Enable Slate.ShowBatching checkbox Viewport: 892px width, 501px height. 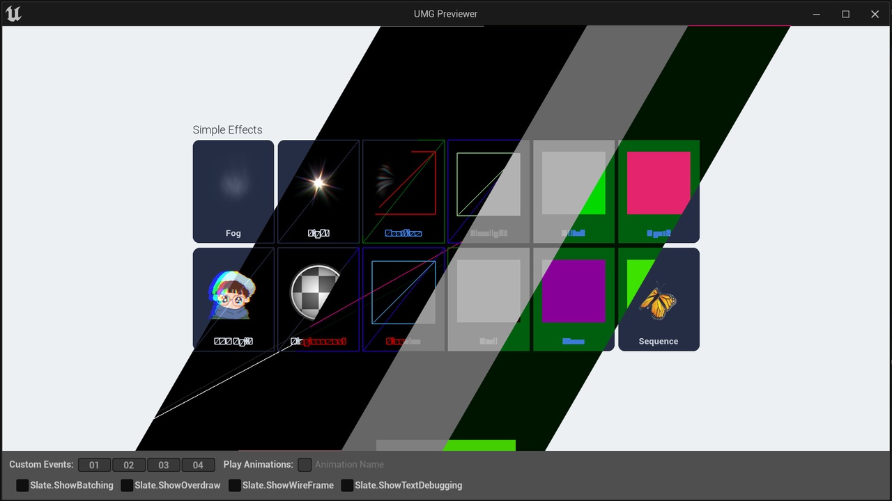(x=22, y=485)
